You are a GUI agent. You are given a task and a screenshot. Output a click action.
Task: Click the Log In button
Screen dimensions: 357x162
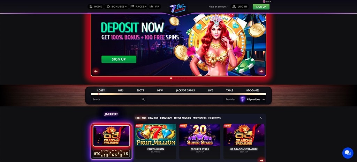(x=240, y=7)
